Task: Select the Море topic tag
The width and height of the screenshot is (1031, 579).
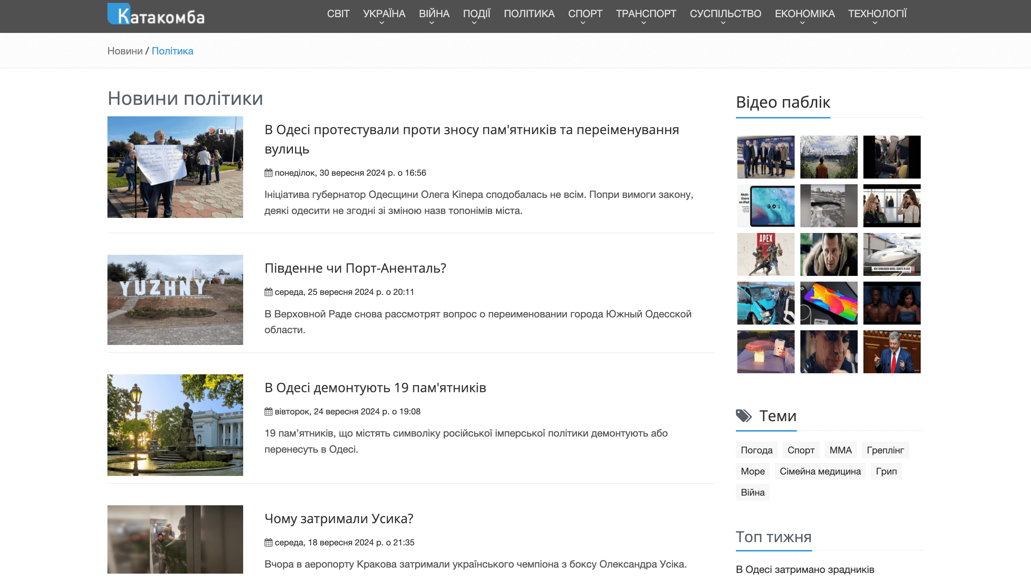Action: click(753, 471)
